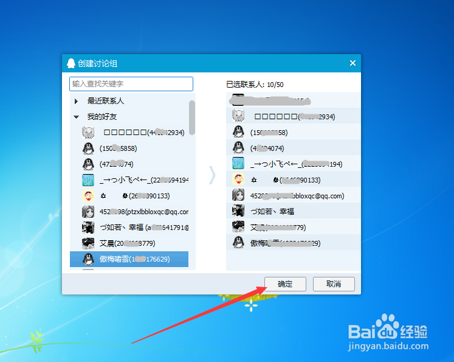
Task: Select づ如若丶幸福 in selected contacts
Action: pyautogui.click(x=294, y=211)
